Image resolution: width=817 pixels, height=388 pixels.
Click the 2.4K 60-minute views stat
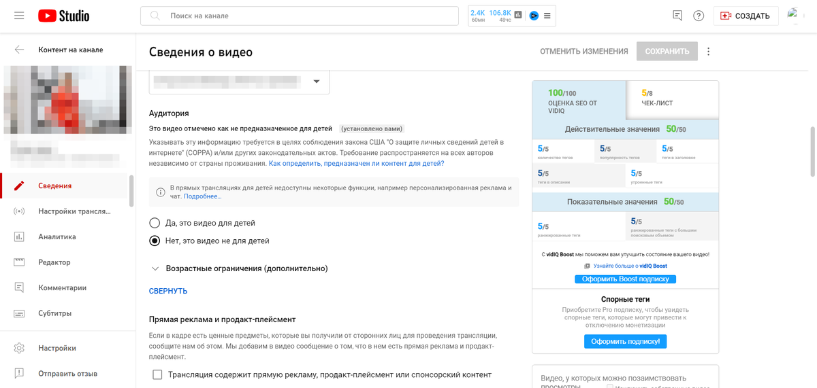(478, 16)
